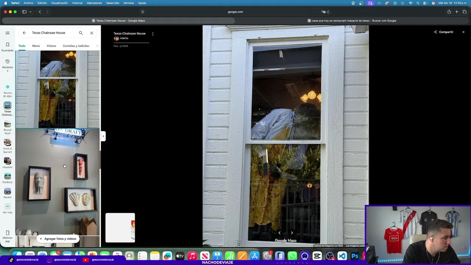Click the minimap thumbnail at bottom left
Screen dimensions: 471x265
120,228
